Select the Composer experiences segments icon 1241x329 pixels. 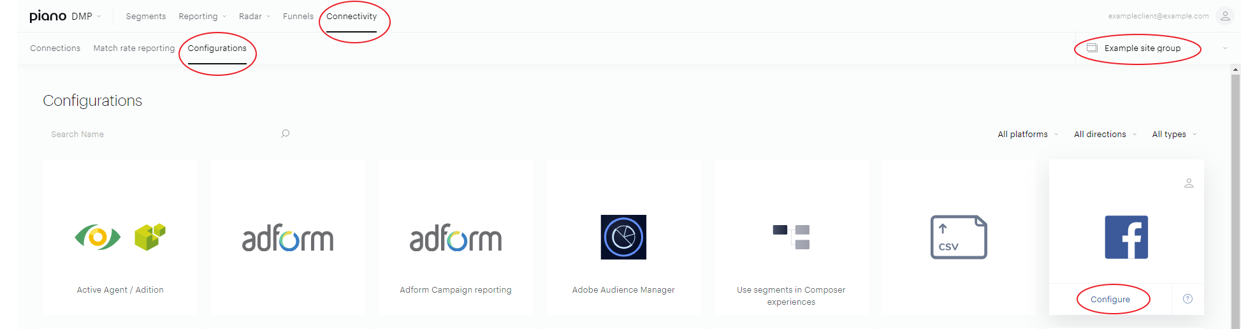(x=791, y=237)
